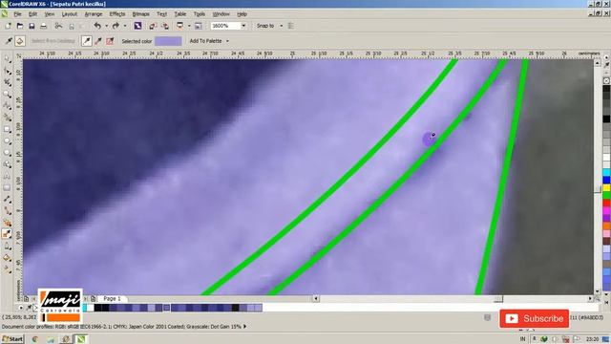Click the Import icon
611x344 pixels.
point(153,26)
